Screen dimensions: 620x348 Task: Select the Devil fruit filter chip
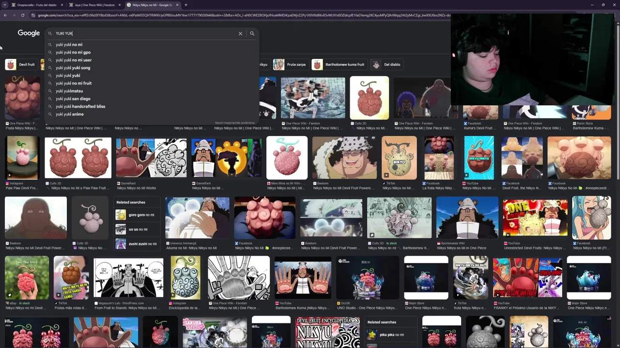pyautogui.click(x=21, y=64)
